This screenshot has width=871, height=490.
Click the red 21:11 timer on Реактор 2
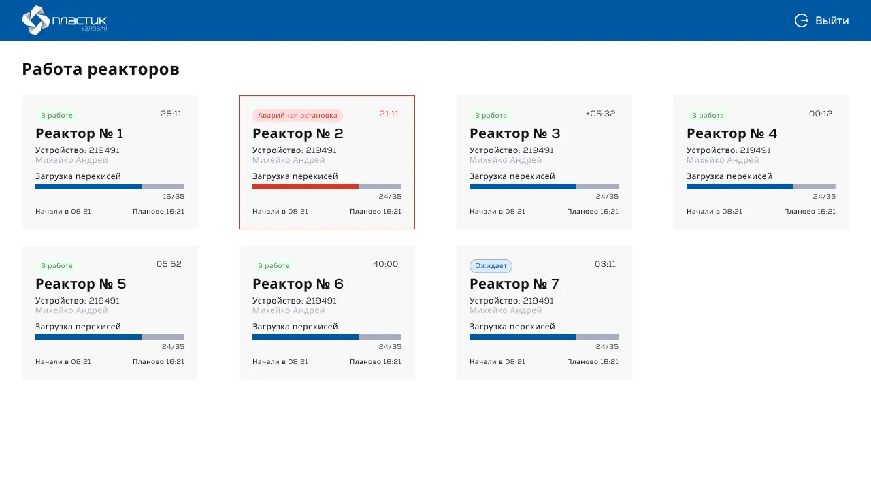(389, 114)
